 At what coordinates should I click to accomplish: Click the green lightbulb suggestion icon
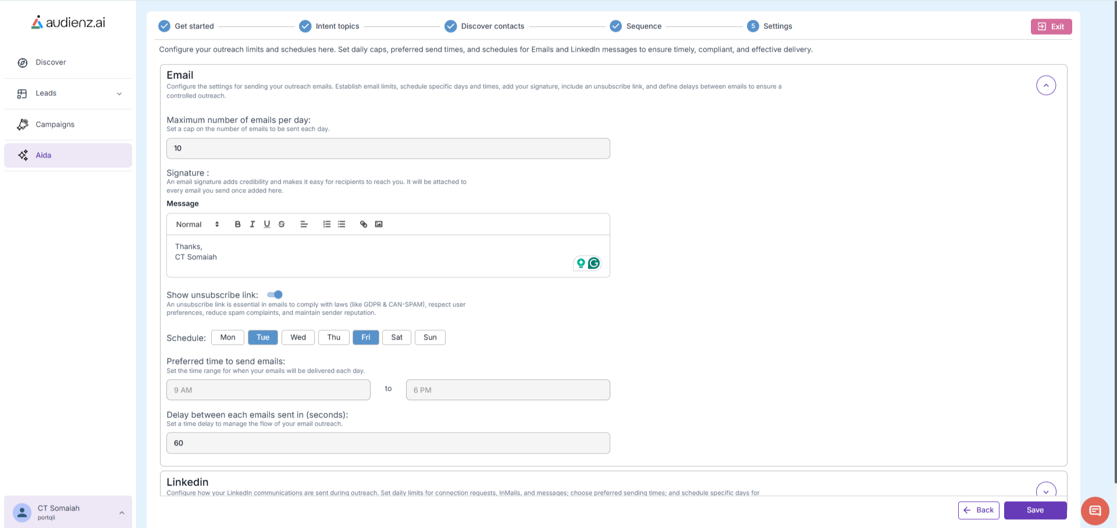point(581,263)
